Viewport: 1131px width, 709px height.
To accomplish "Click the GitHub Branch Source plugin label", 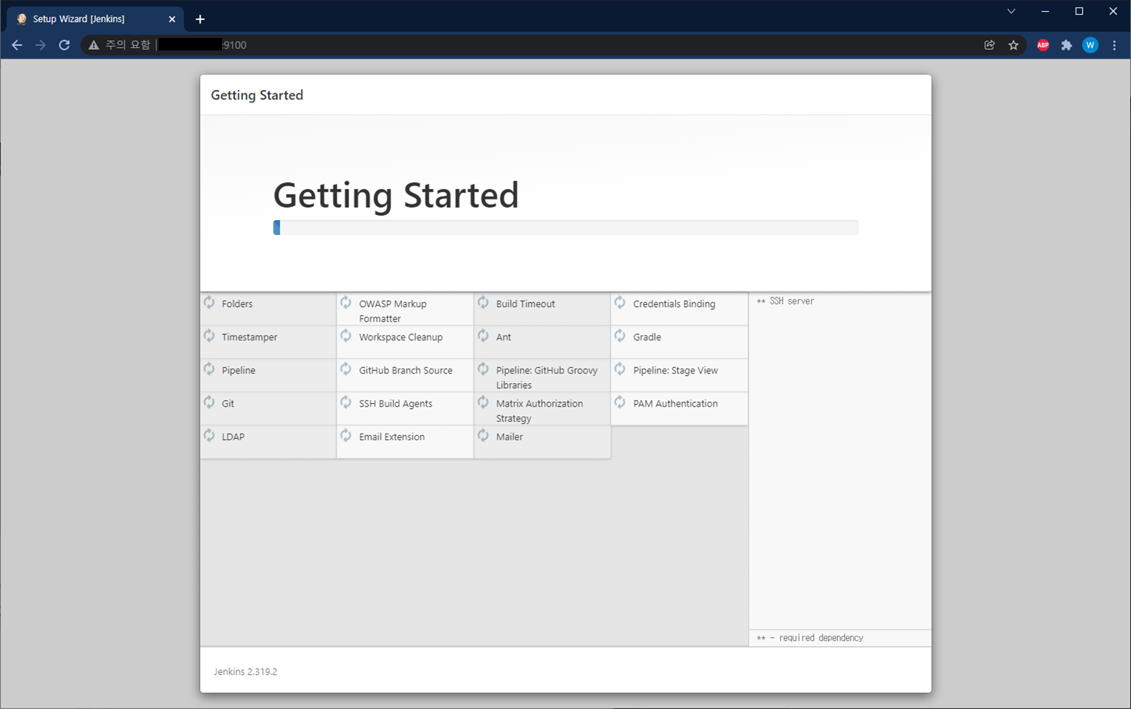I will click(406, 370).
